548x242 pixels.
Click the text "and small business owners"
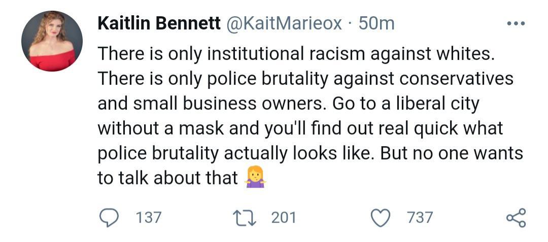coord(212,103)
